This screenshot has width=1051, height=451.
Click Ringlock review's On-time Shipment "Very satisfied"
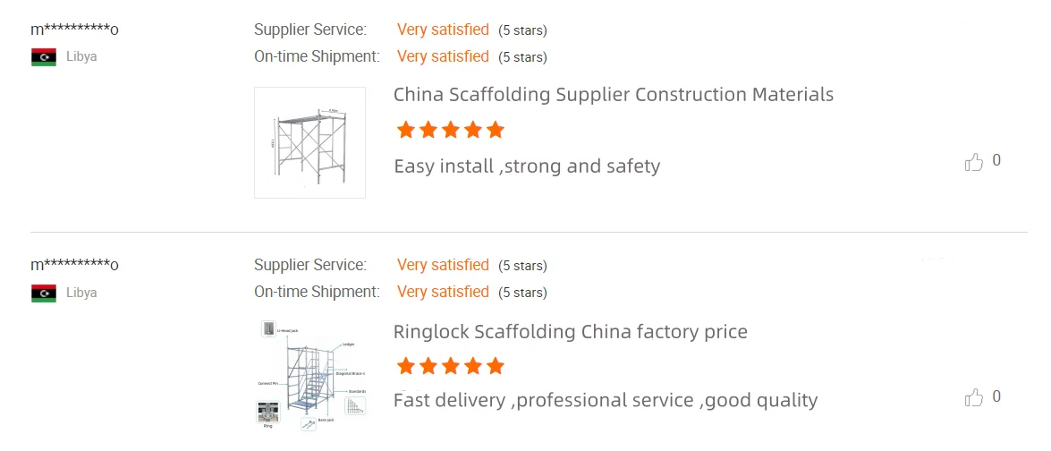coord(443,292)
